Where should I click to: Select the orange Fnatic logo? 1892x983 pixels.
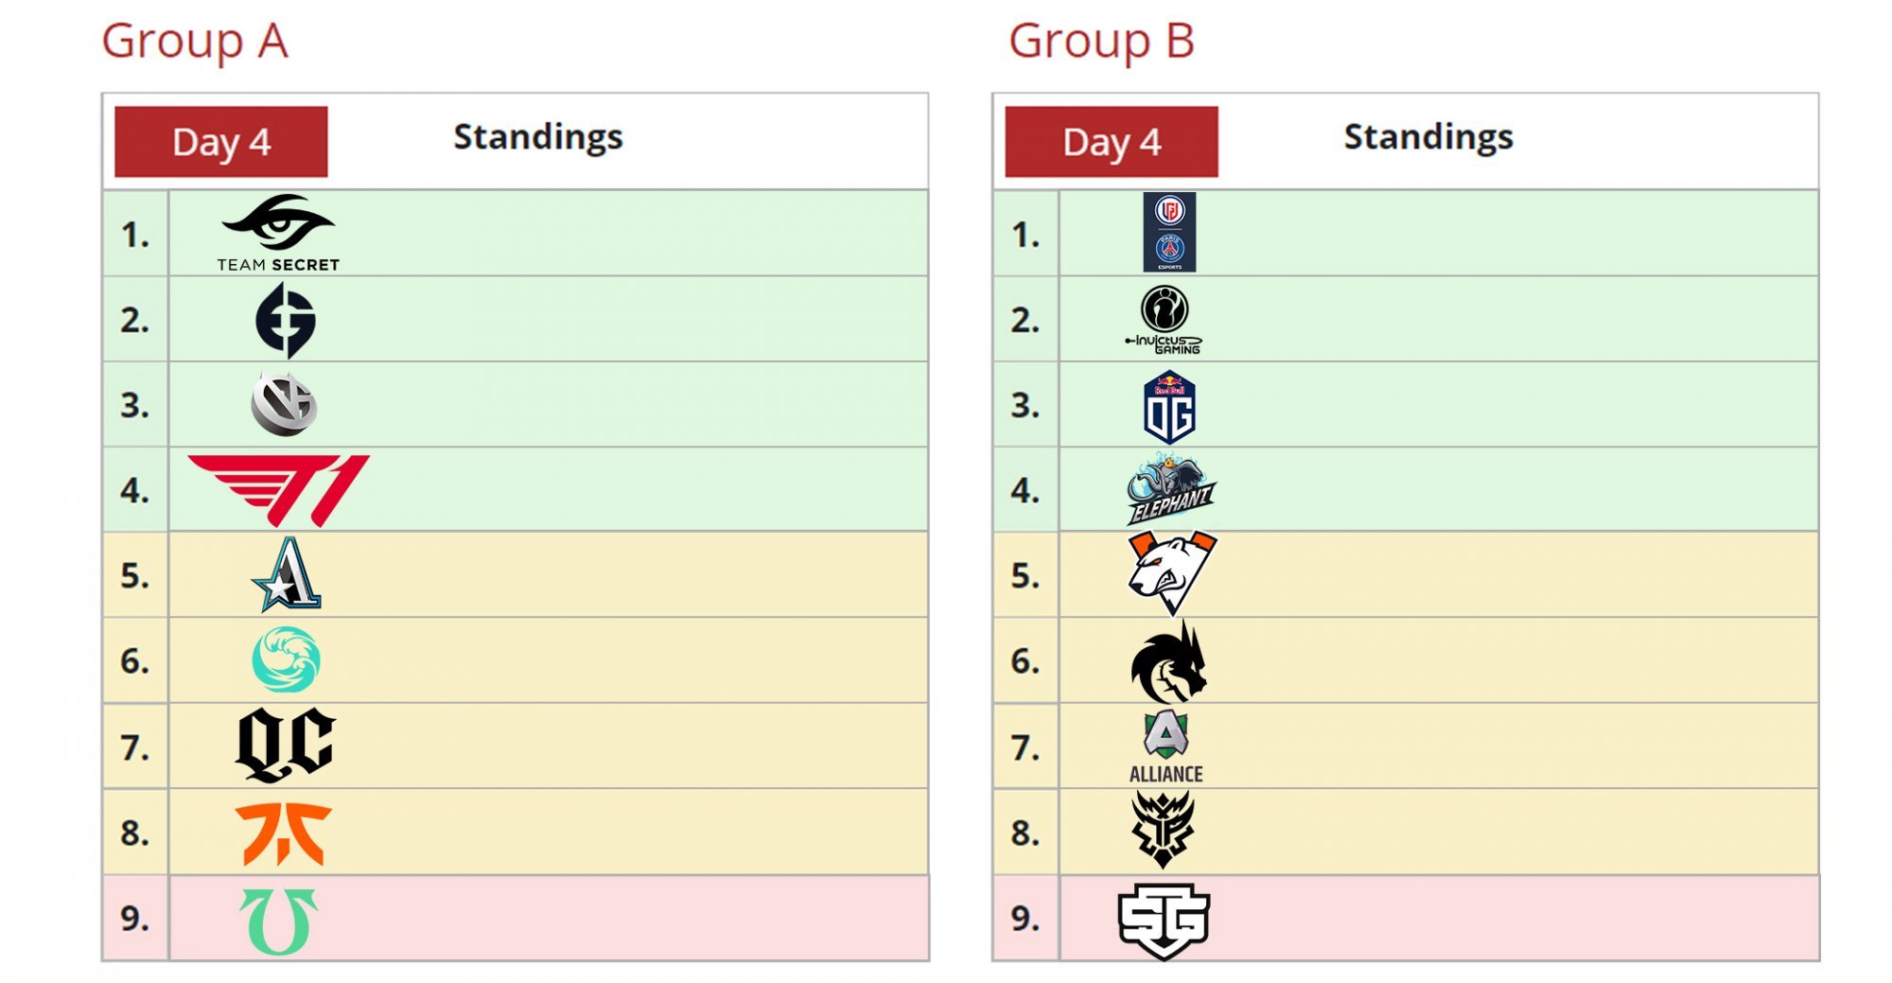tap(283, 834)
